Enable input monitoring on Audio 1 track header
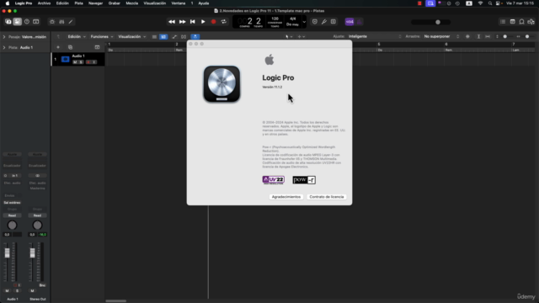The height and width of the screenshot is (303, 539). tap(94, 62)
